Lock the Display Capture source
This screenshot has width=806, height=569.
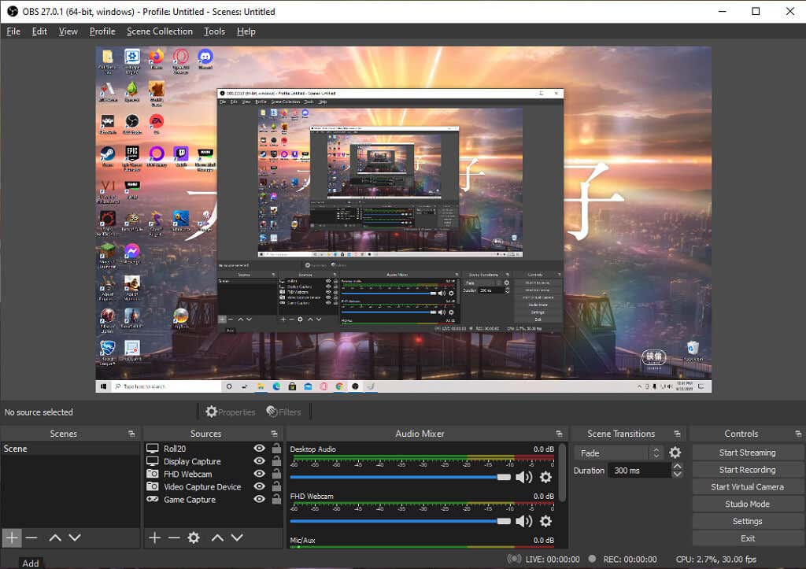point(276,461)
